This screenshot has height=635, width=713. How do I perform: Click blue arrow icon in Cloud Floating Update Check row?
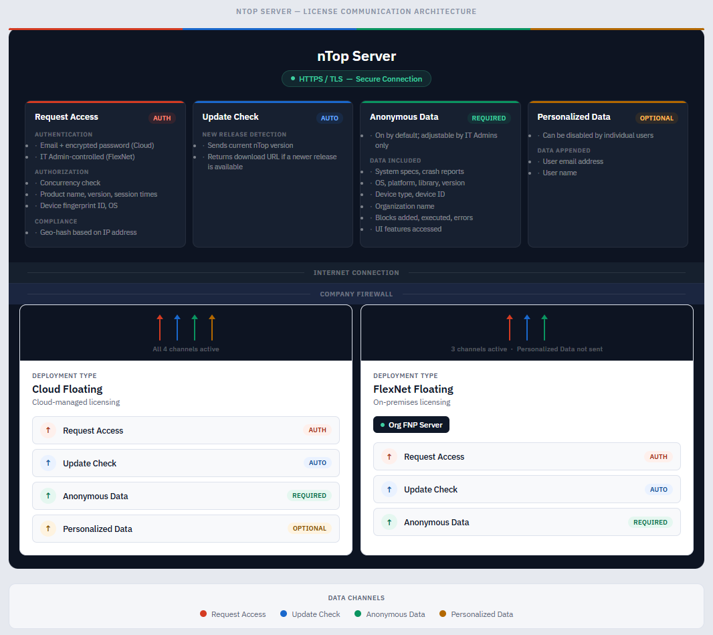pos(48,463)
